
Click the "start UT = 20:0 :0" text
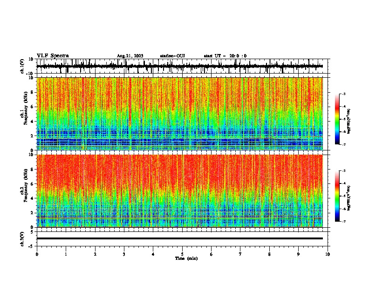[x=225, y=56]
